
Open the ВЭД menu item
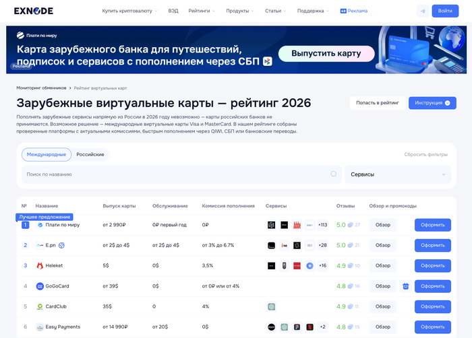(x=173, y=11)
